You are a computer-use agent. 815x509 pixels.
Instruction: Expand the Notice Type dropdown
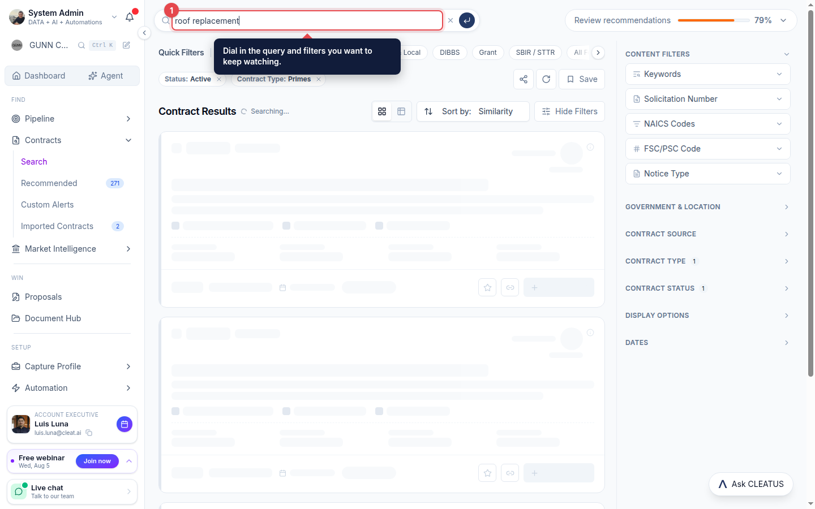707,174
